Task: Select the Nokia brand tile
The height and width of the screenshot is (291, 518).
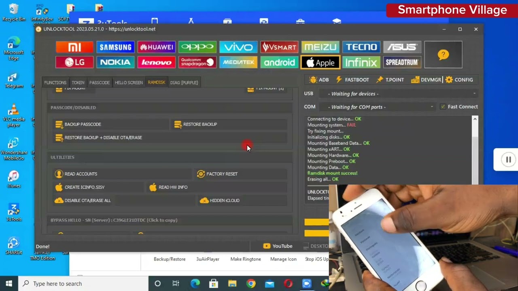Action: pos(115,62)
